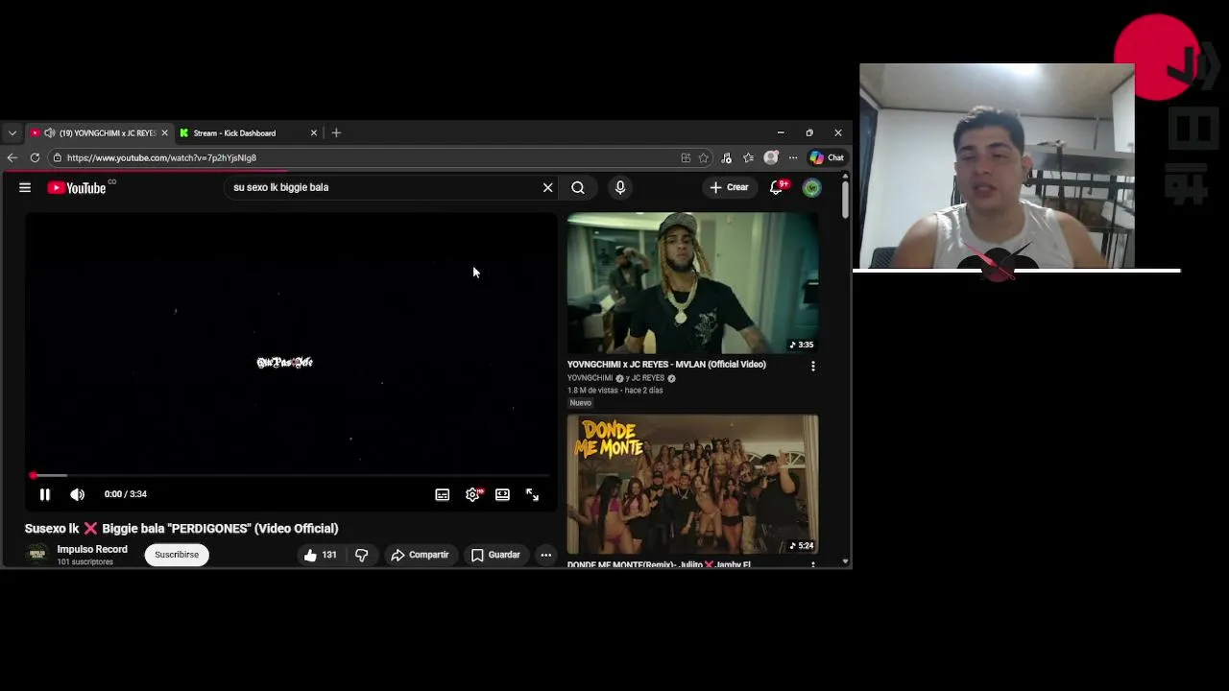Screen dimensions: 1229x691
Task: Clear the search box text
Action: point(548,188)
